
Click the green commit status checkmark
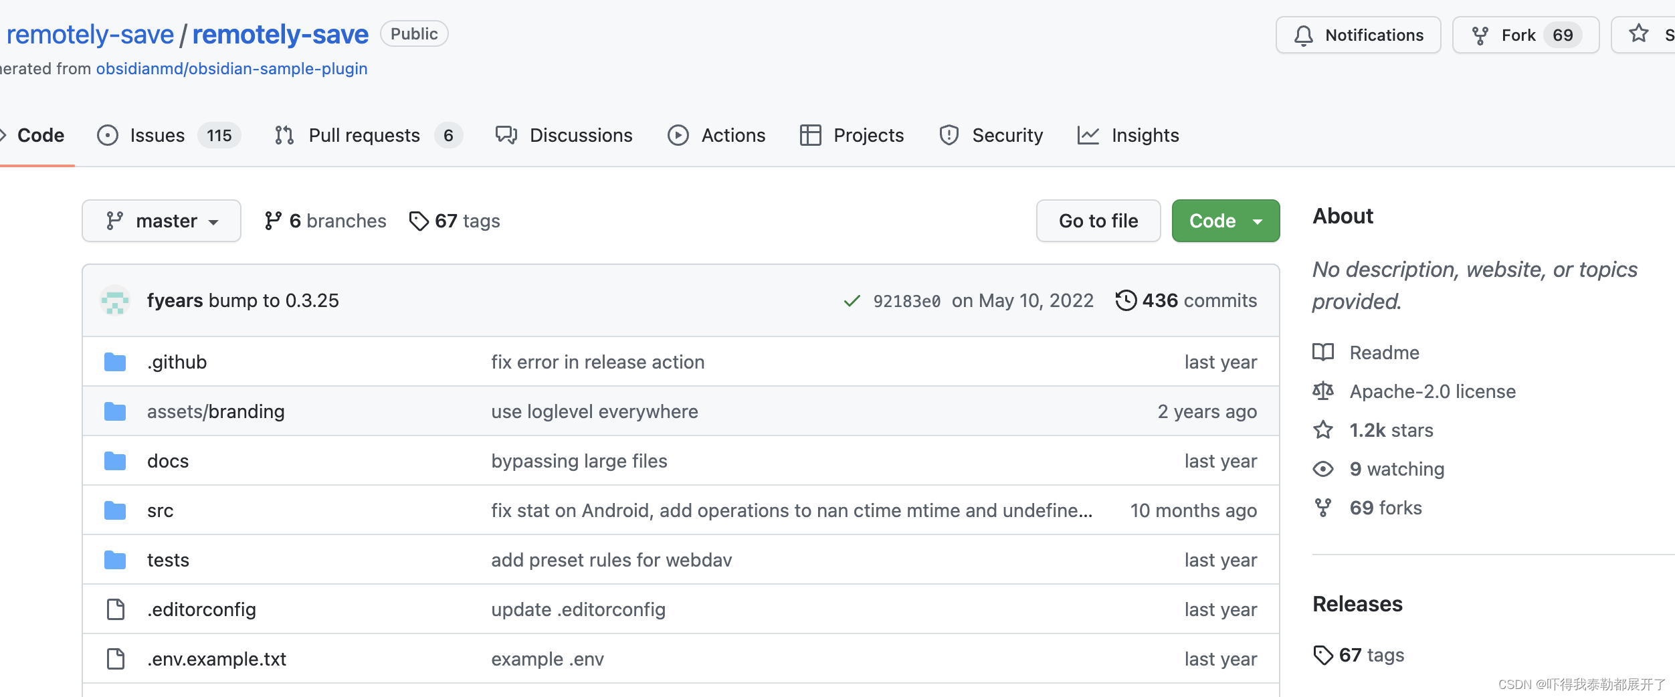coord(852,301)
